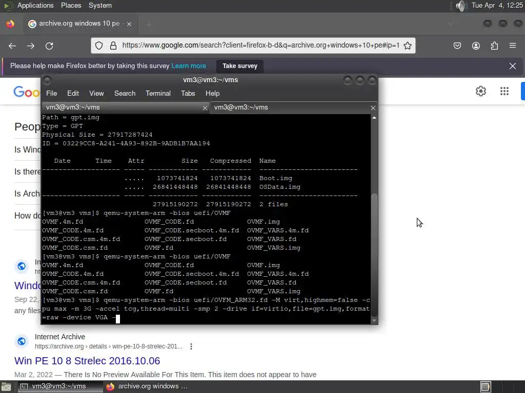Open the volume speaker icon in top panel
Viewport: 525px width, 393px height.
pos(461,6)
